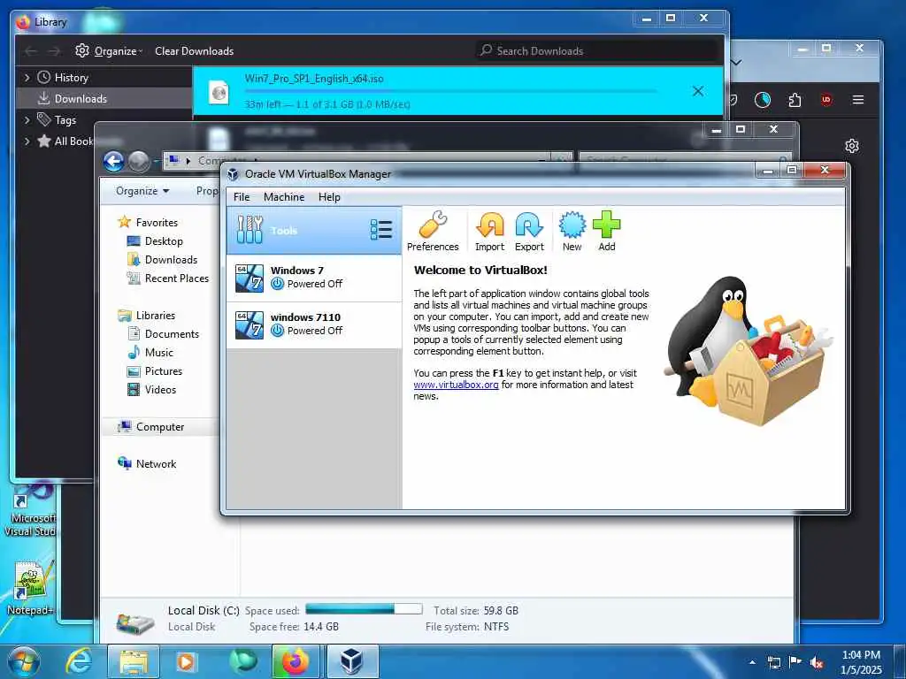Expand the History tree item in Library
Viewport: 906px width, 679px height.
click(x=27, y=78)
